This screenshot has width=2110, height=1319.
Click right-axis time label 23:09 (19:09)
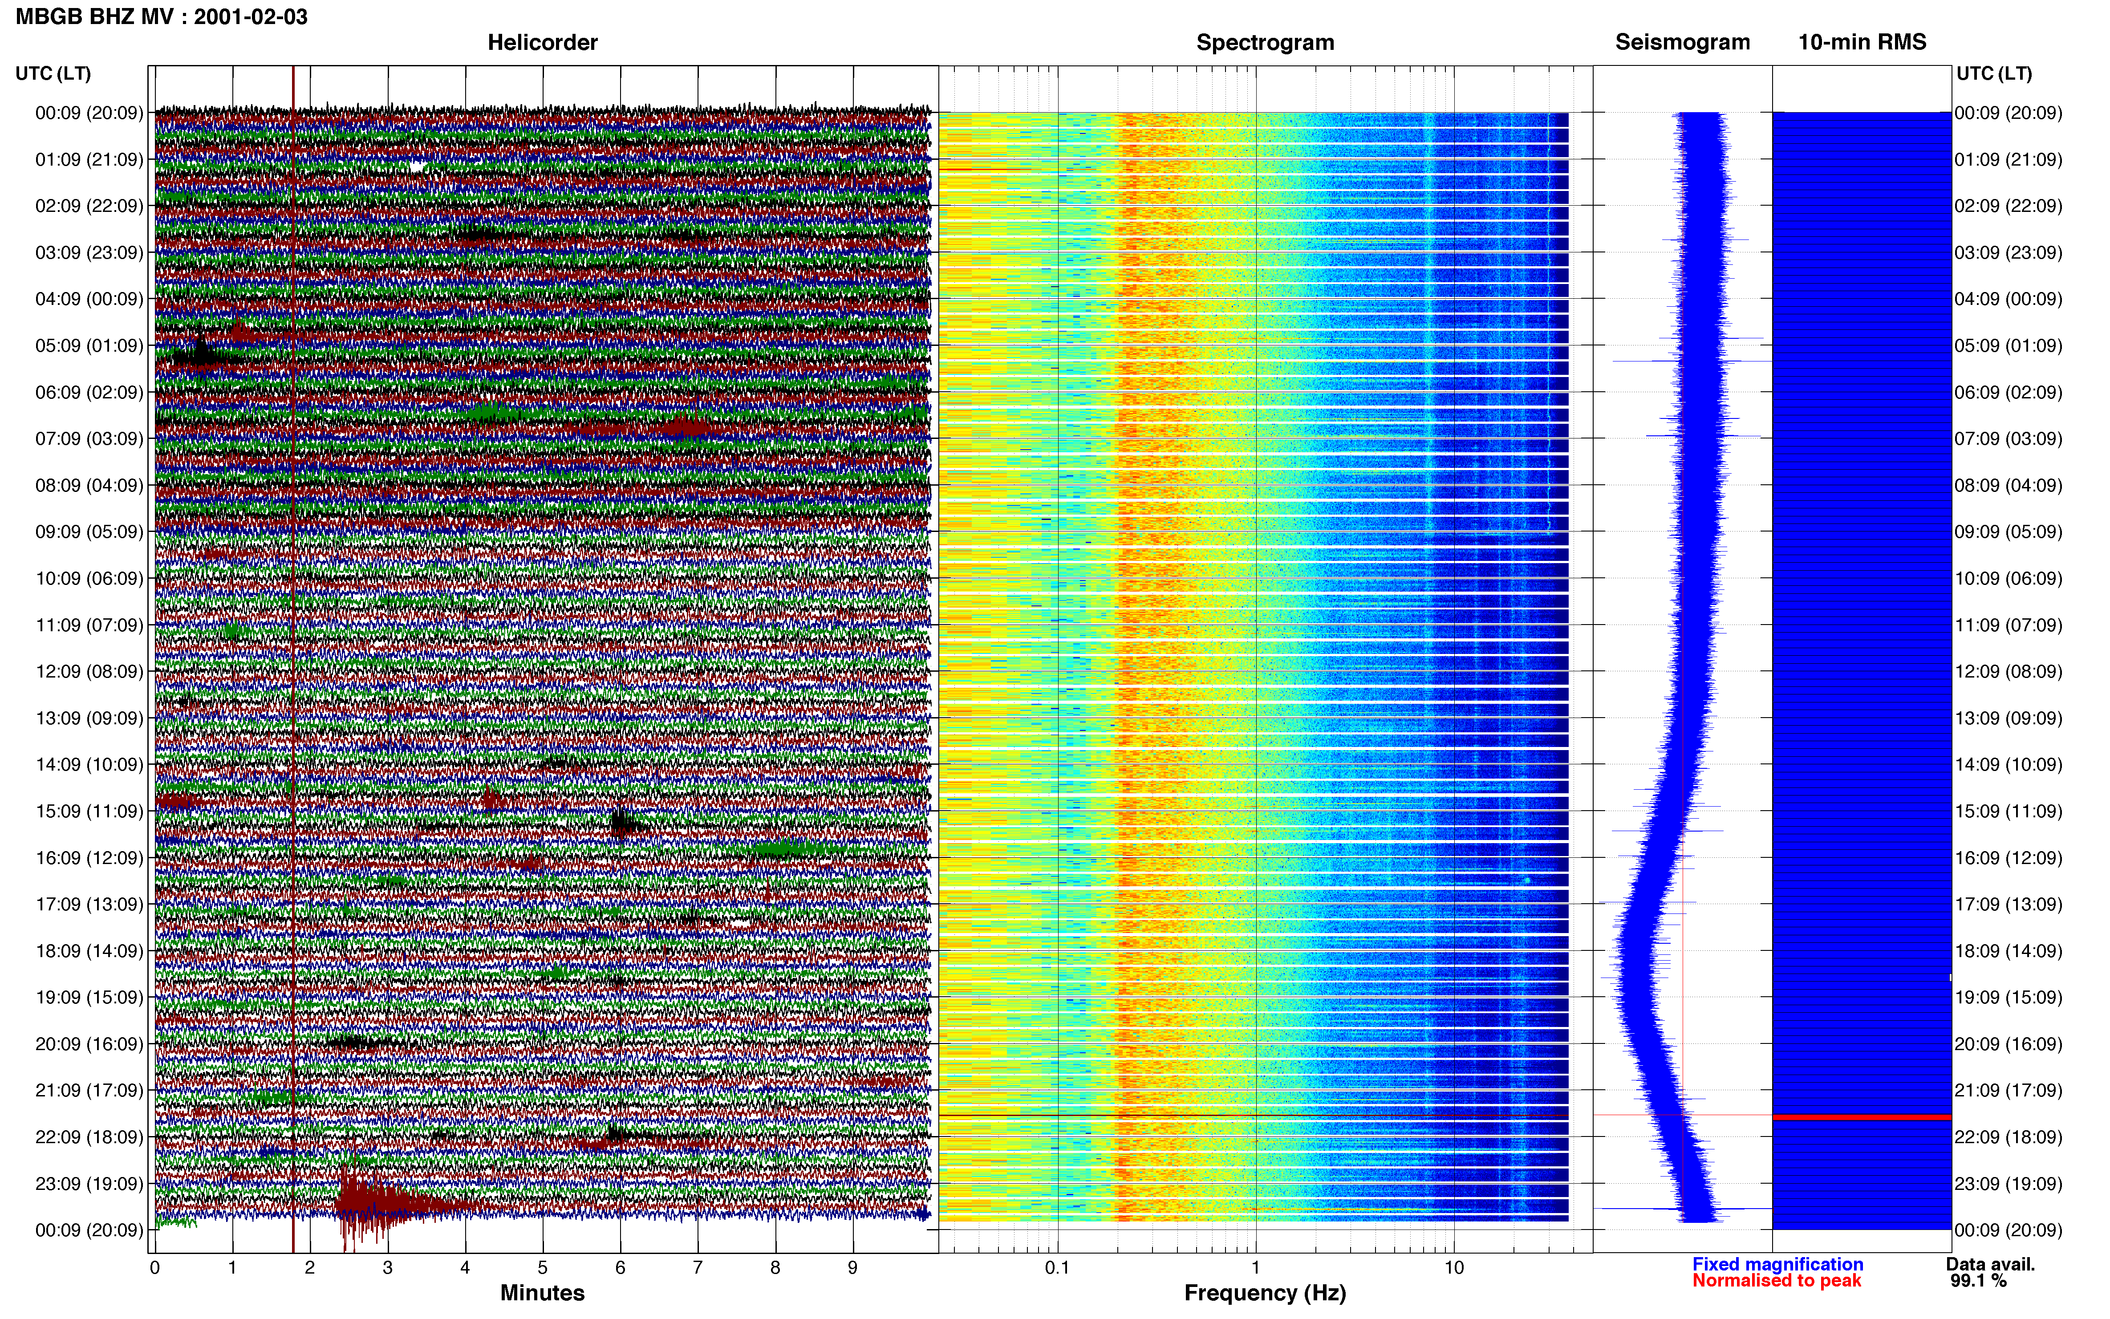2009,1184
